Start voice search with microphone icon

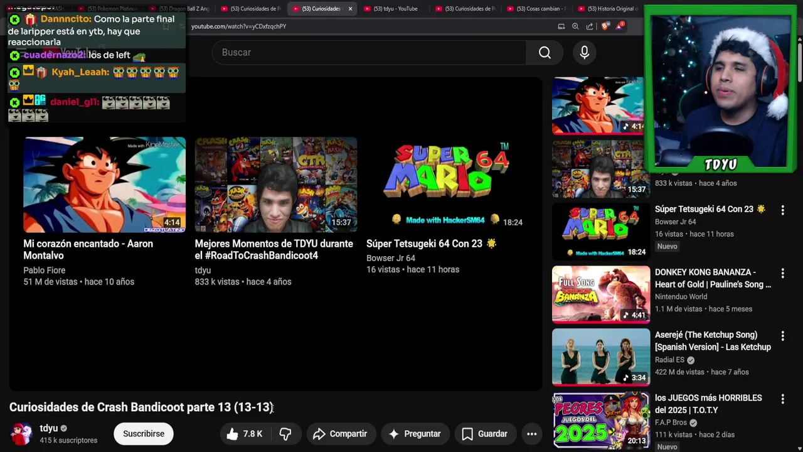[x=584, y=53]
